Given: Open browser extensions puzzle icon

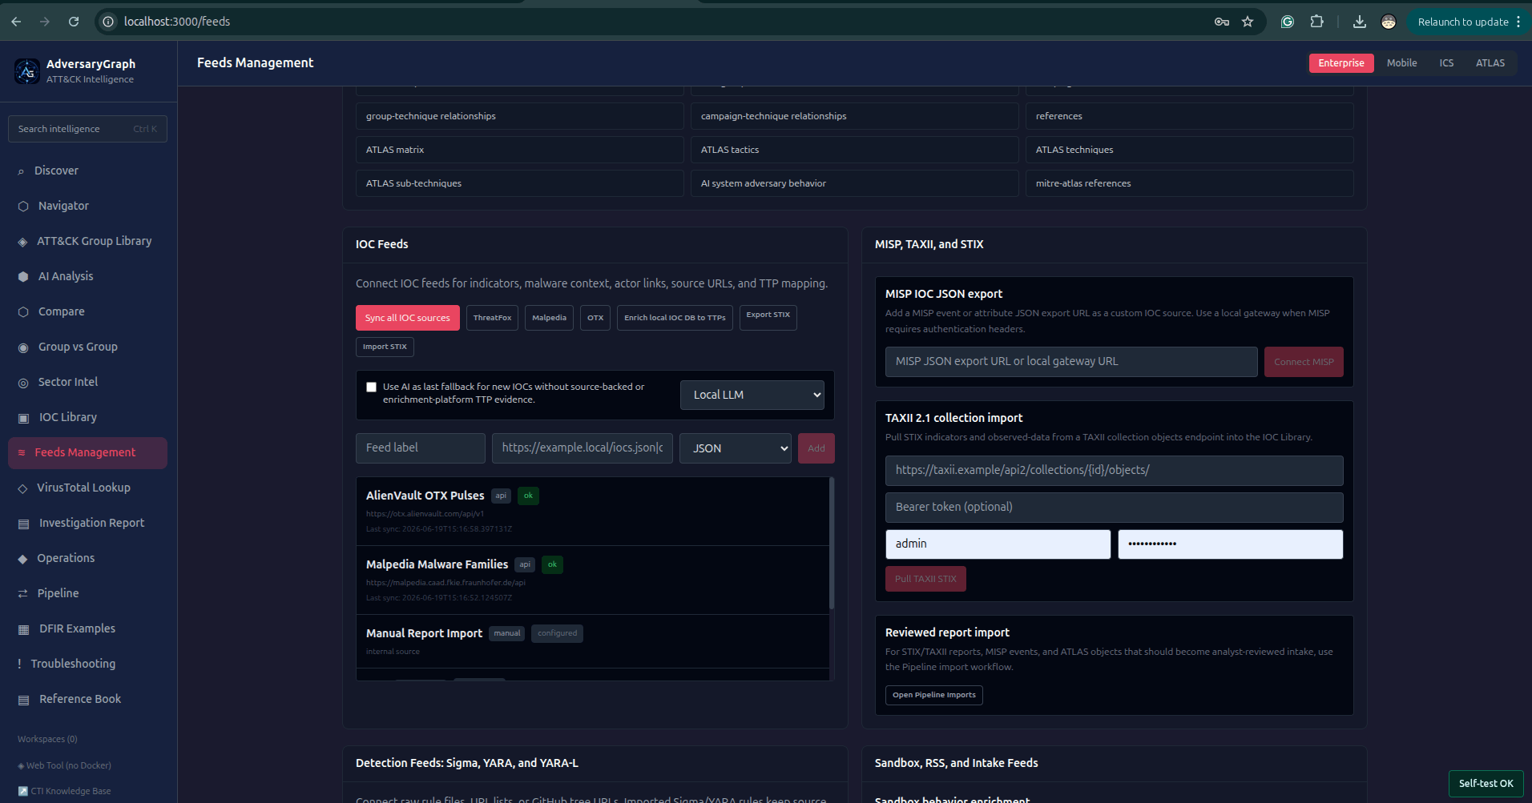Looking at the screenshot, I should [x=1316, y=22].
